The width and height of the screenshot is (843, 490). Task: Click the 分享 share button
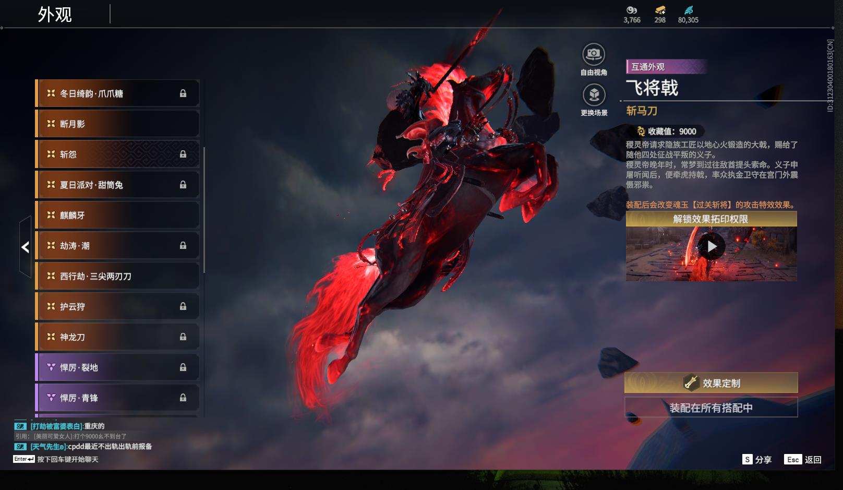pyautogui.click(x=757, y=460)
